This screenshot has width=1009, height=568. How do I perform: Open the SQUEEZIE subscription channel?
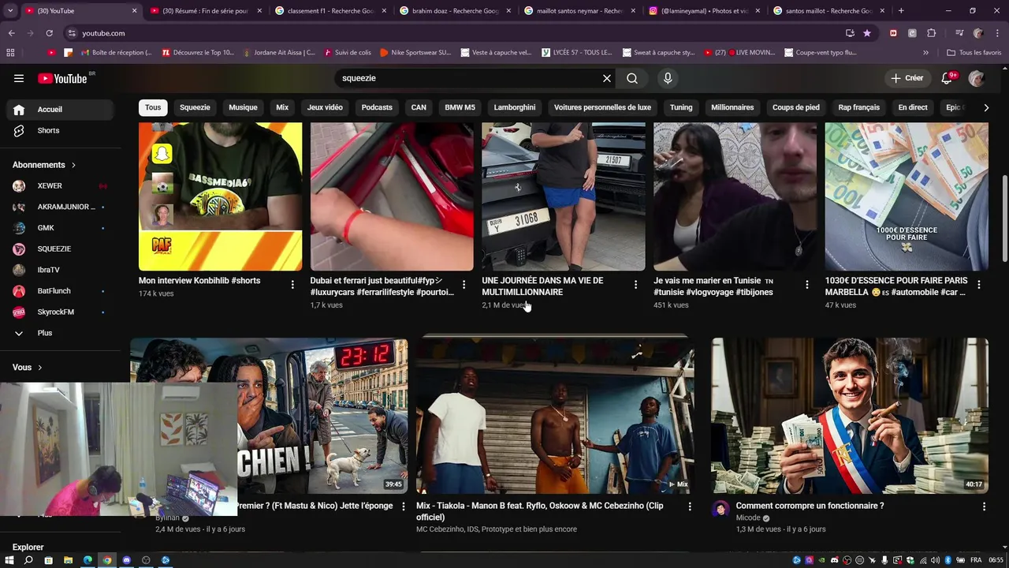(61, 249)
